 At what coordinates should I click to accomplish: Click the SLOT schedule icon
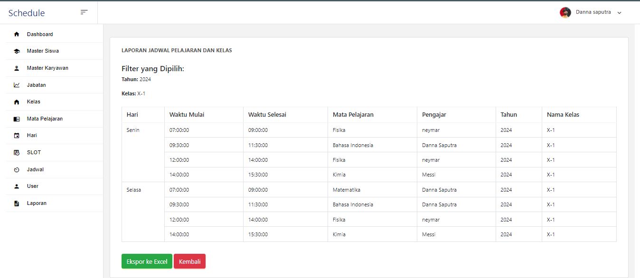point(17,153)
